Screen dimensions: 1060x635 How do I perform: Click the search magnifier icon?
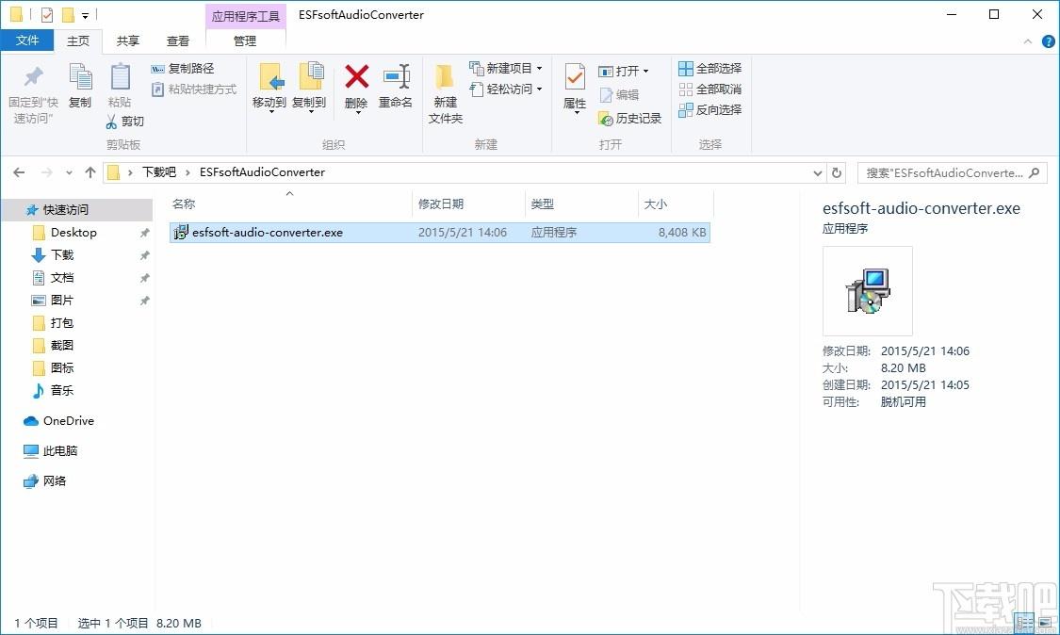(x=1034, y=173)
